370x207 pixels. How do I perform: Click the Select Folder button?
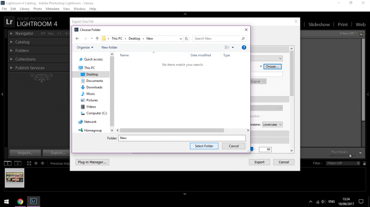tap(204, 146)
